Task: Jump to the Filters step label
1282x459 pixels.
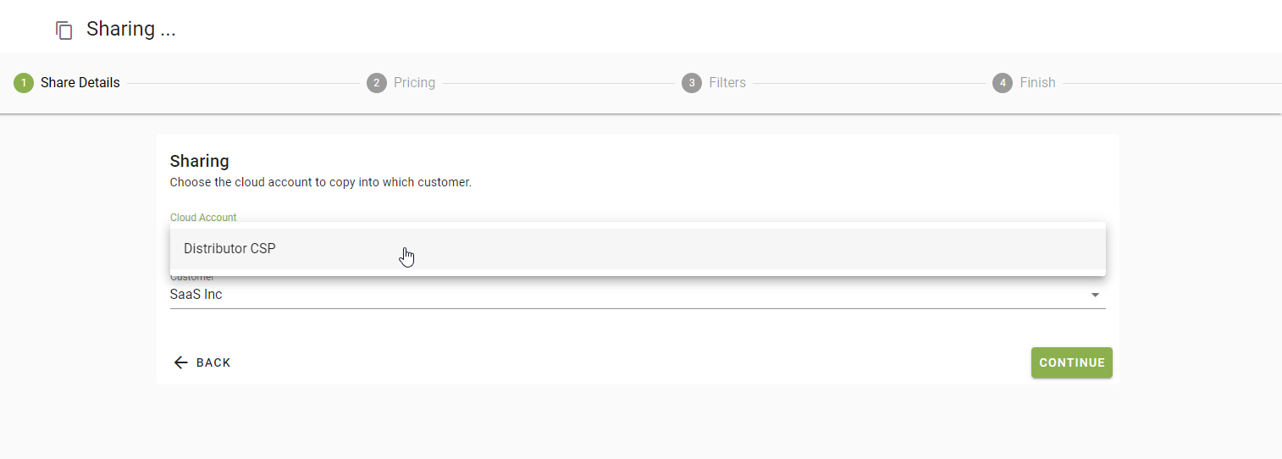Action: tap(727, 83)
